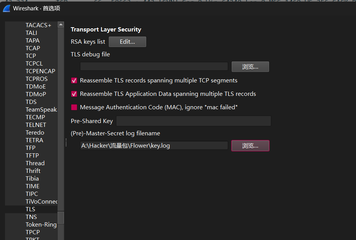Open TELNET protocol preferences

(x=36, y=125)
